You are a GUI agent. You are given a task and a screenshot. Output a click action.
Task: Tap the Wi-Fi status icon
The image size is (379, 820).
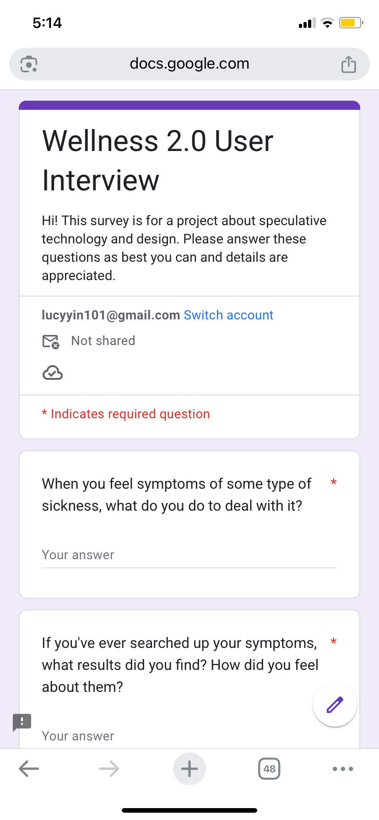[327, 23]
